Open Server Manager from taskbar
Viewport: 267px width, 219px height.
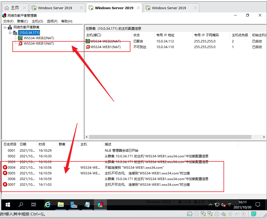coord(74,205)
